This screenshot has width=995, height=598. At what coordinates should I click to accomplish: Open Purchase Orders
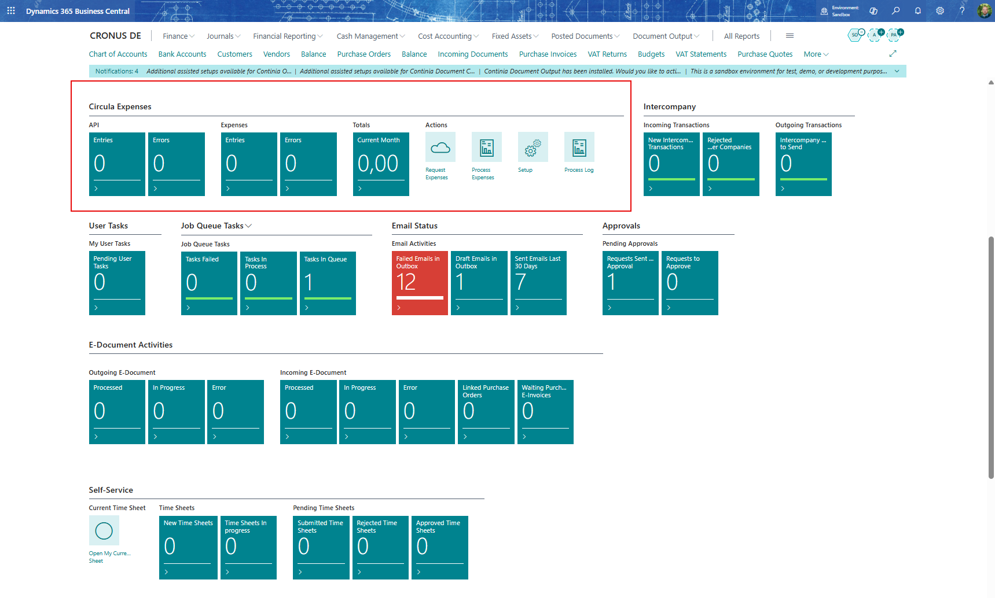(x=364, y=54)
